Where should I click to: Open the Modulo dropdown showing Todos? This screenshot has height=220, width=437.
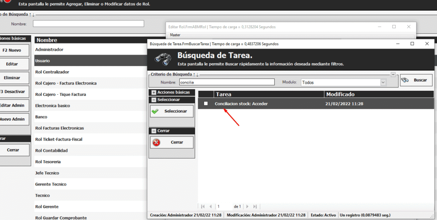(x=383, y=82)
